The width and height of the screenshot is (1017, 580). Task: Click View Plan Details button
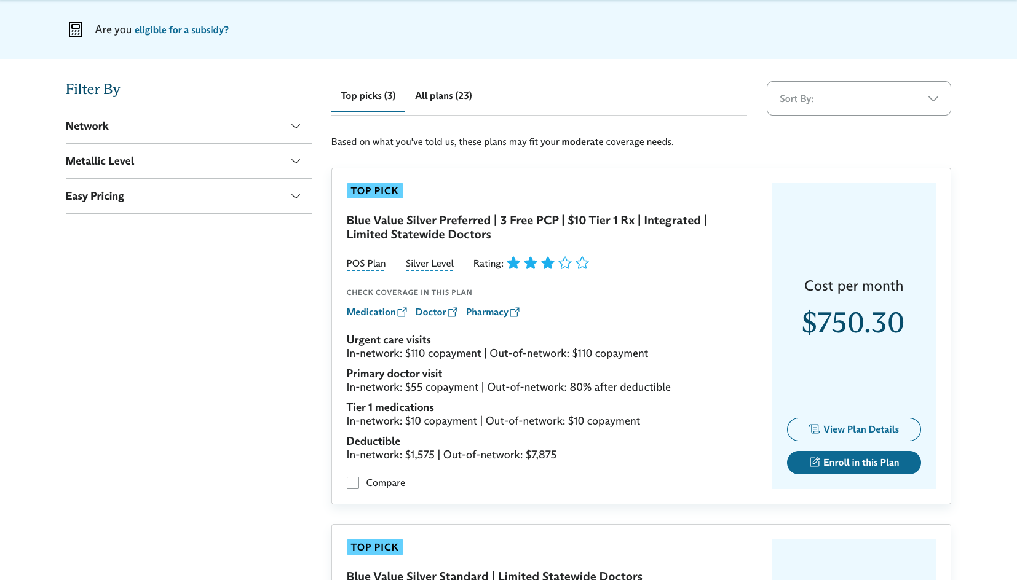(x=854, y=429)
